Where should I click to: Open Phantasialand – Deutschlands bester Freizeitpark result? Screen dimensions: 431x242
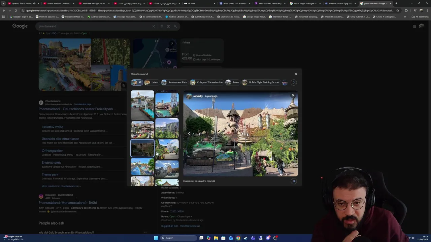pyautogui.click(x=77, y=109)
